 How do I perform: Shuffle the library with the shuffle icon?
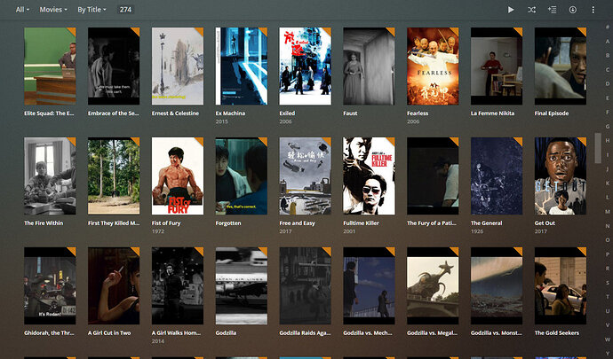coord(531,10)
